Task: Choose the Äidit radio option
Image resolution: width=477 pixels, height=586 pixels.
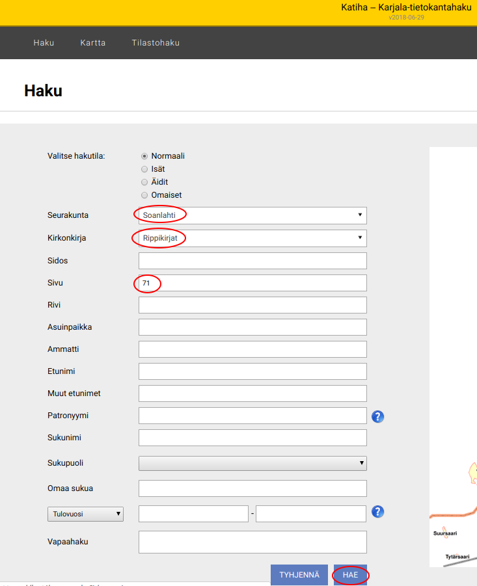Action: pos(144,182)
